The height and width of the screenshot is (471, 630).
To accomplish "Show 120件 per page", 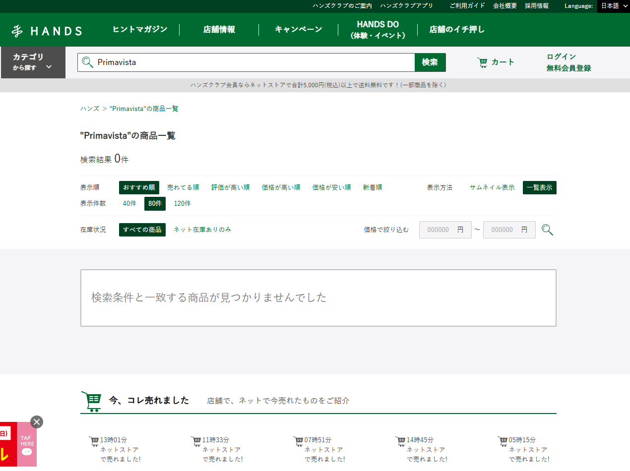I will point(183,203).
